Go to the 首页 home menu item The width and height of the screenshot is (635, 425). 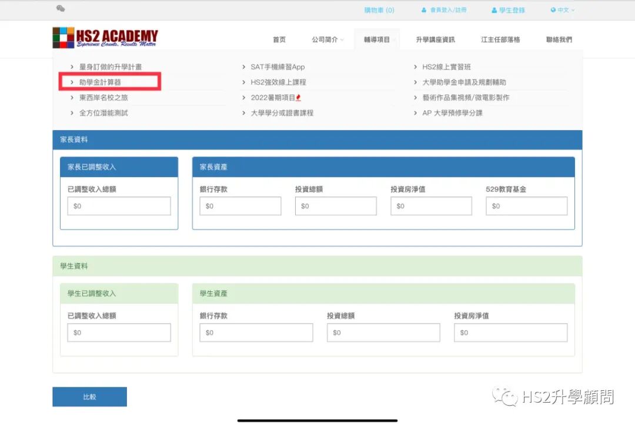[x=279, y=39]
